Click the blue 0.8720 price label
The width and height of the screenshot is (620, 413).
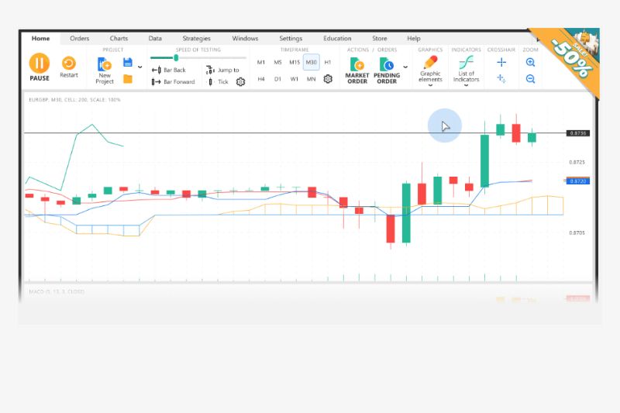click(x=578, y=181)
